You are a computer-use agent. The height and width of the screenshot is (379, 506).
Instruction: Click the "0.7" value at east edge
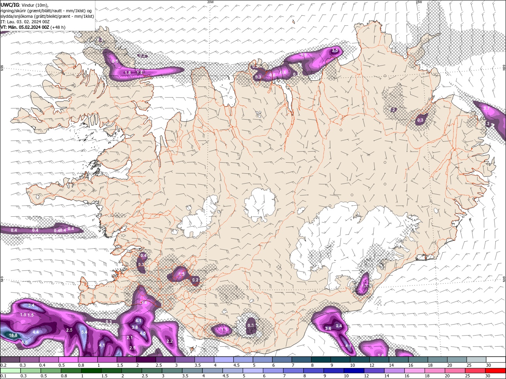(x=487, y=108)
